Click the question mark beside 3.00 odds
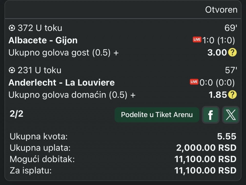This screenshot has width=246, height=185. pos(232,53)
